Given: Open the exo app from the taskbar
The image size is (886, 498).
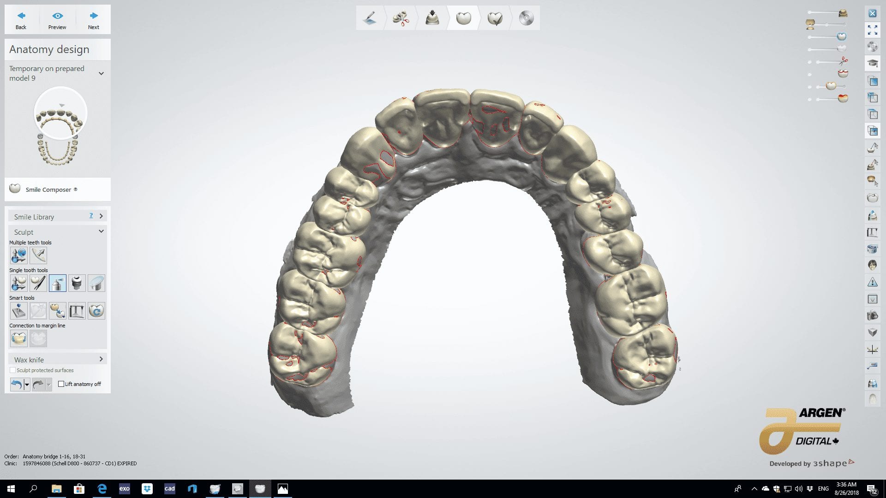Looking at the screenshot, I should (125, 488).
